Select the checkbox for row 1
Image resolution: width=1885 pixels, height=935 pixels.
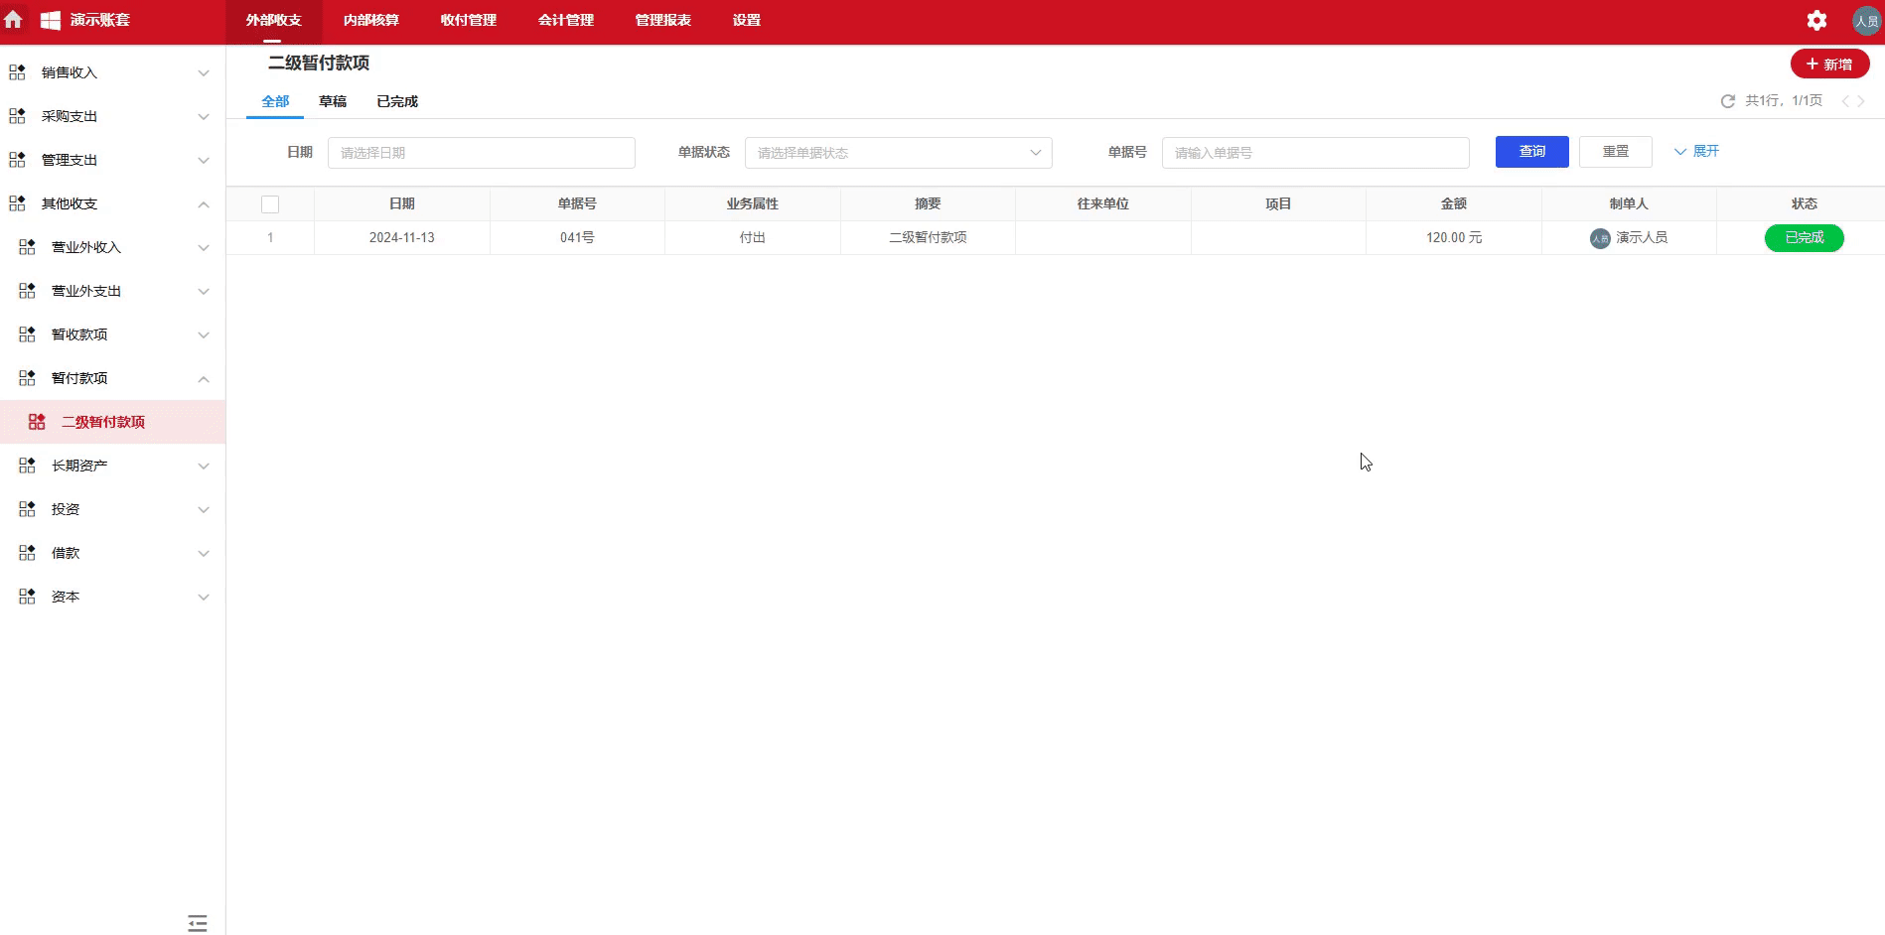click(x=270, y=237)
